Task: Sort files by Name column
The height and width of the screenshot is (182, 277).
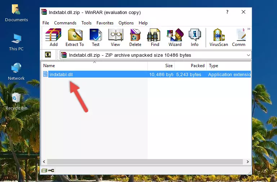Action: coord(94,66)
